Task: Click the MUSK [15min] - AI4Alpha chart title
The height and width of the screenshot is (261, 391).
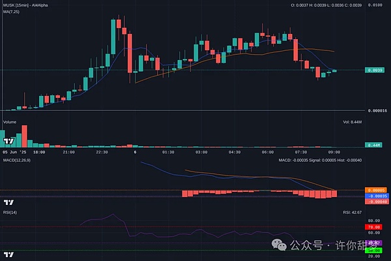Action: pyautogui.click(x=28, y=5)
